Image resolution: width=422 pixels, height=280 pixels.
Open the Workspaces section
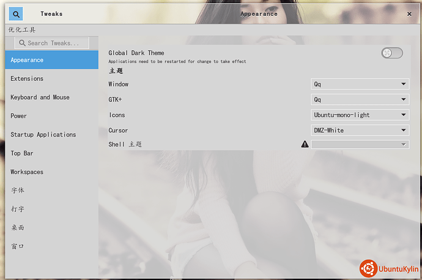click(x=51, y=172)
